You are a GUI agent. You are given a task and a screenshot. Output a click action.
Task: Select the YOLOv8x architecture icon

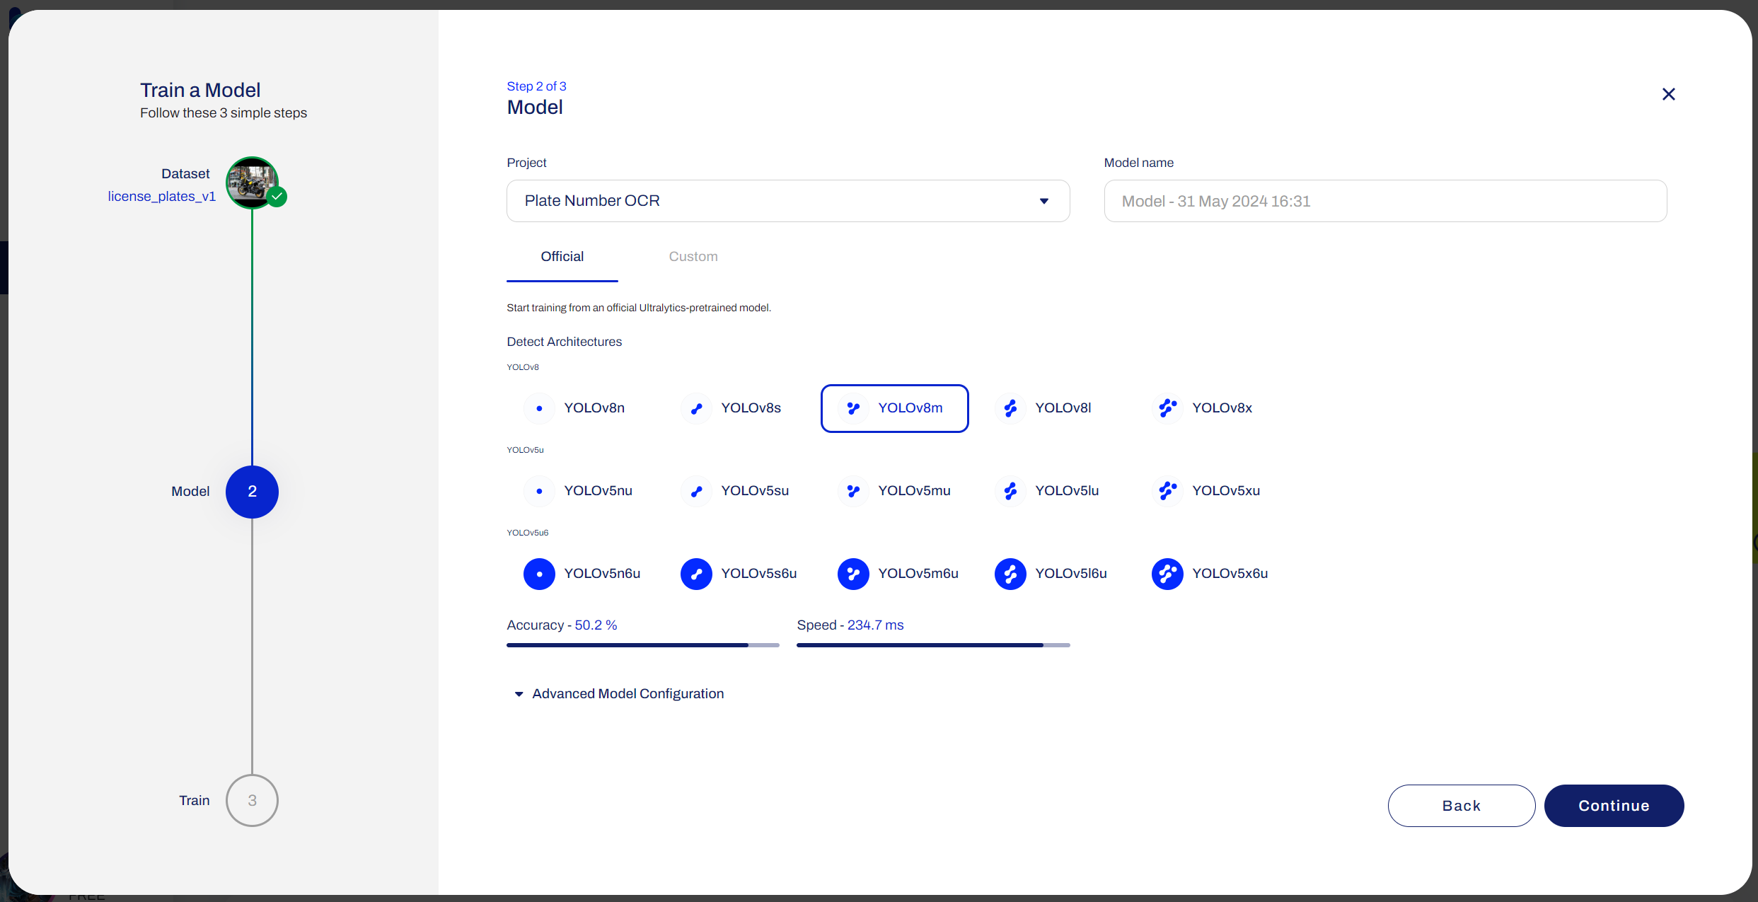[1167, 408]
